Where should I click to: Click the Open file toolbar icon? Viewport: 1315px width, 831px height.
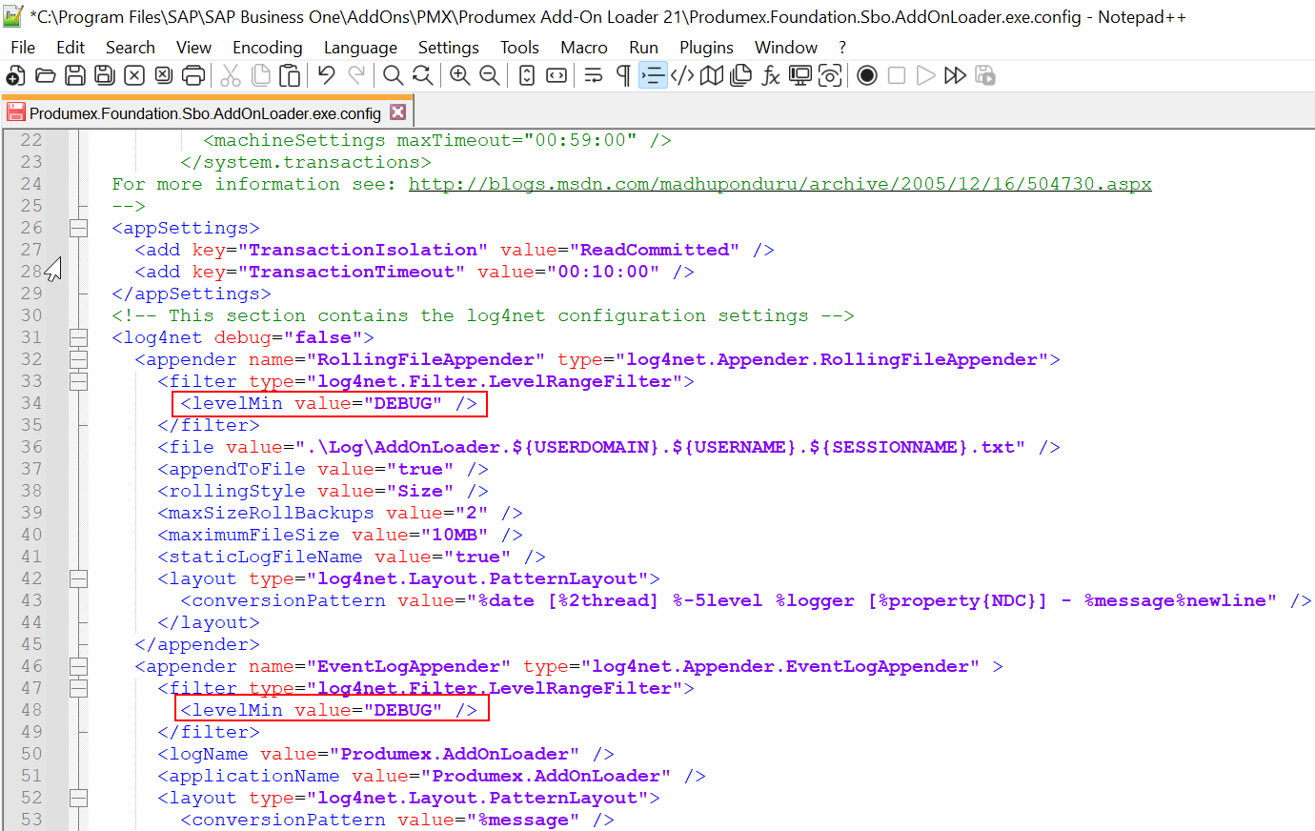click(x=45, y=75)
